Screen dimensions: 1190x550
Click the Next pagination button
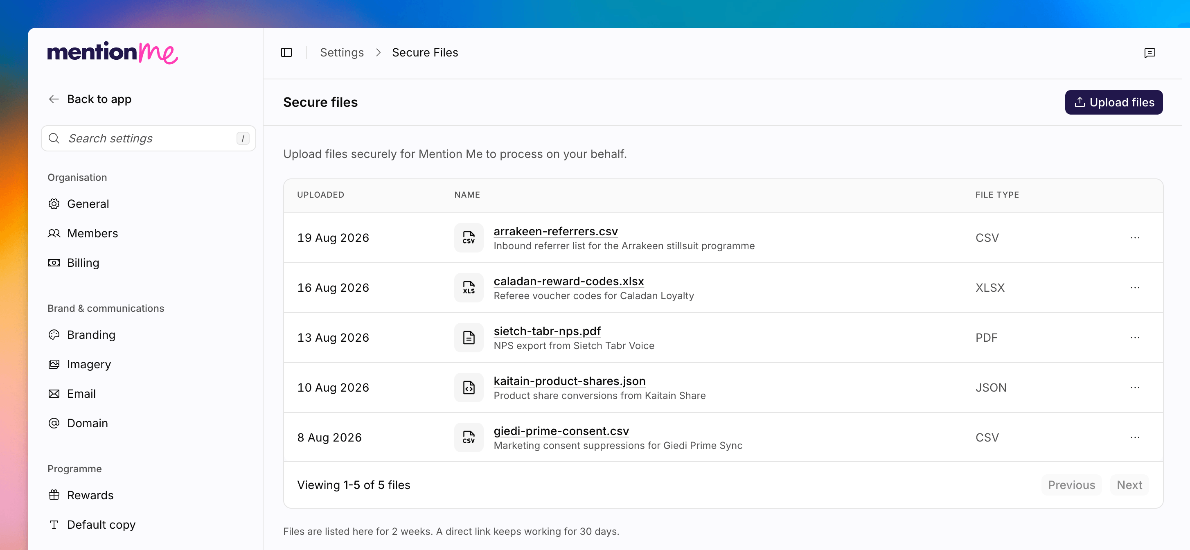click(x=1129, y=485)
